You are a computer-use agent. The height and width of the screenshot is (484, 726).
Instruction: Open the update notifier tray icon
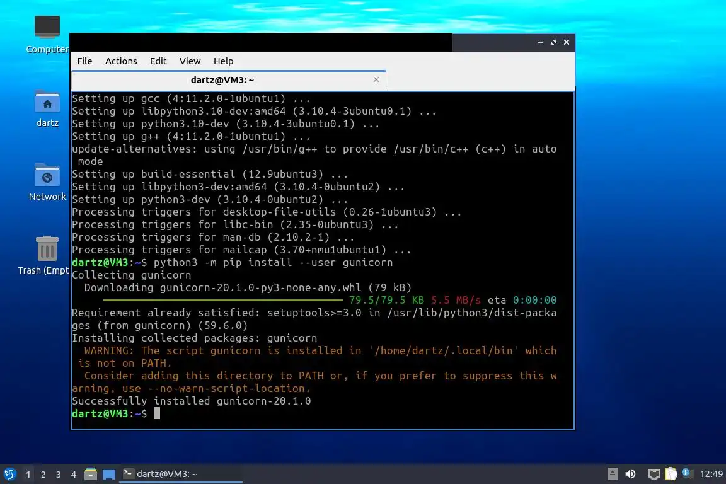[x=687, y=473]
